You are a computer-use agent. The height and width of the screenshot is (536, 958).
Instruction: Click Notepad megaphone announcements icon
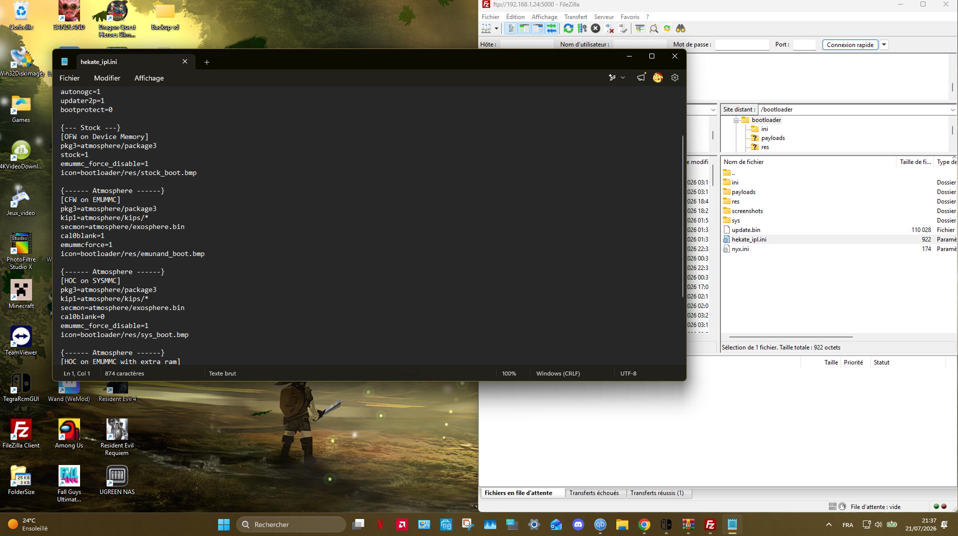point(641,77)
